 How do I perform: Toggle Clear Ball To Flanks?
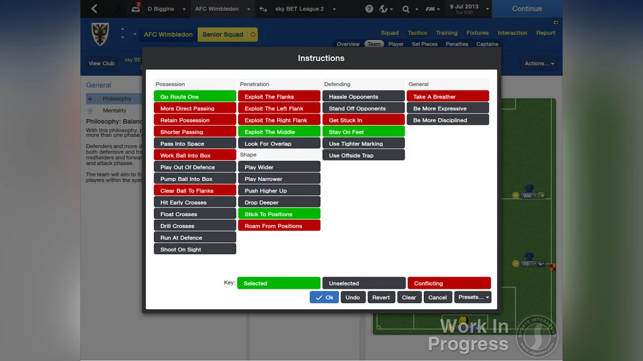(195, 190)
